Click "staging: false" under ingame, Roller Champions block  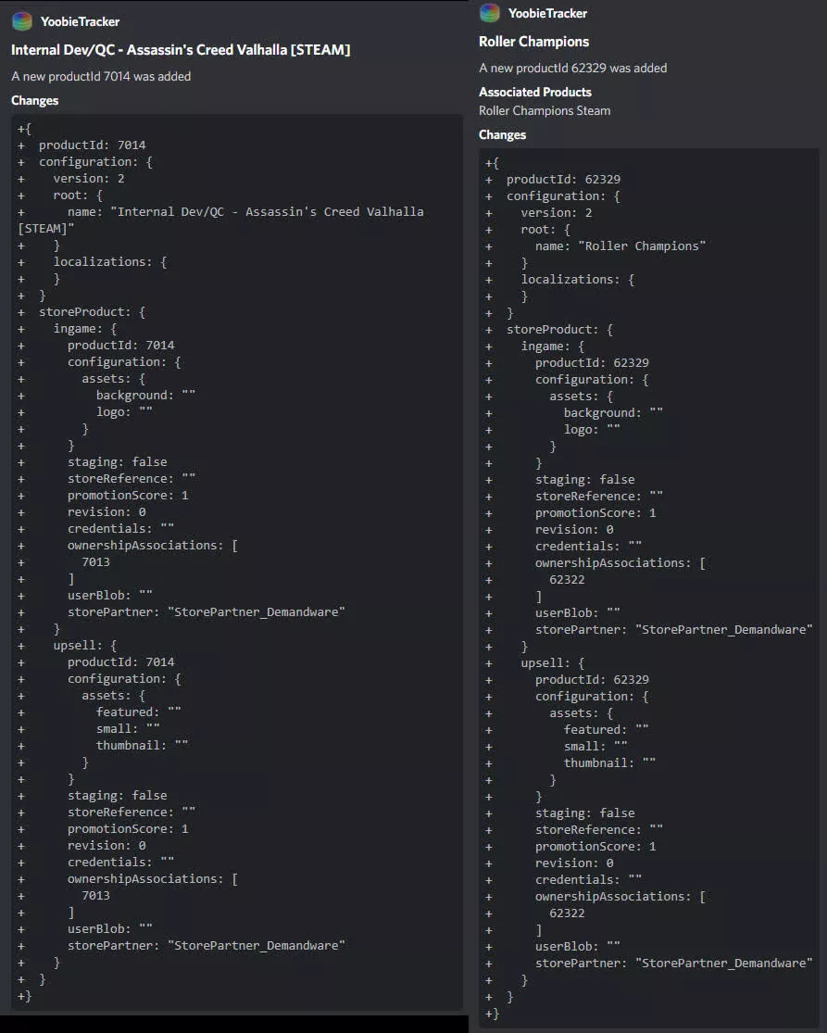tap(584, 480)
